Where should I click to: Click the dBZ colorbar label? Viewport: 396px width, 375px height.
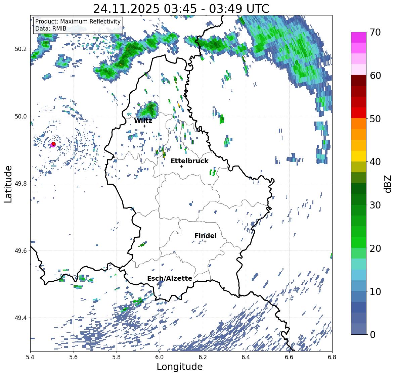(388, 184)
